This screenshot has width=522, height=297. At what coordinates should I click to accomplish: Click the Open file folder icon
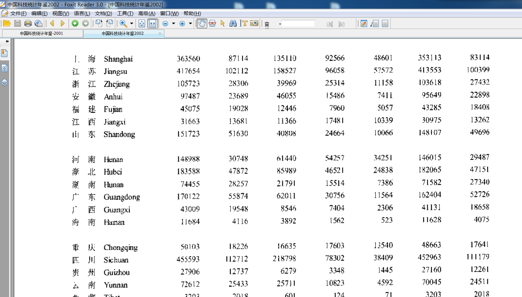tap(7, 23)
